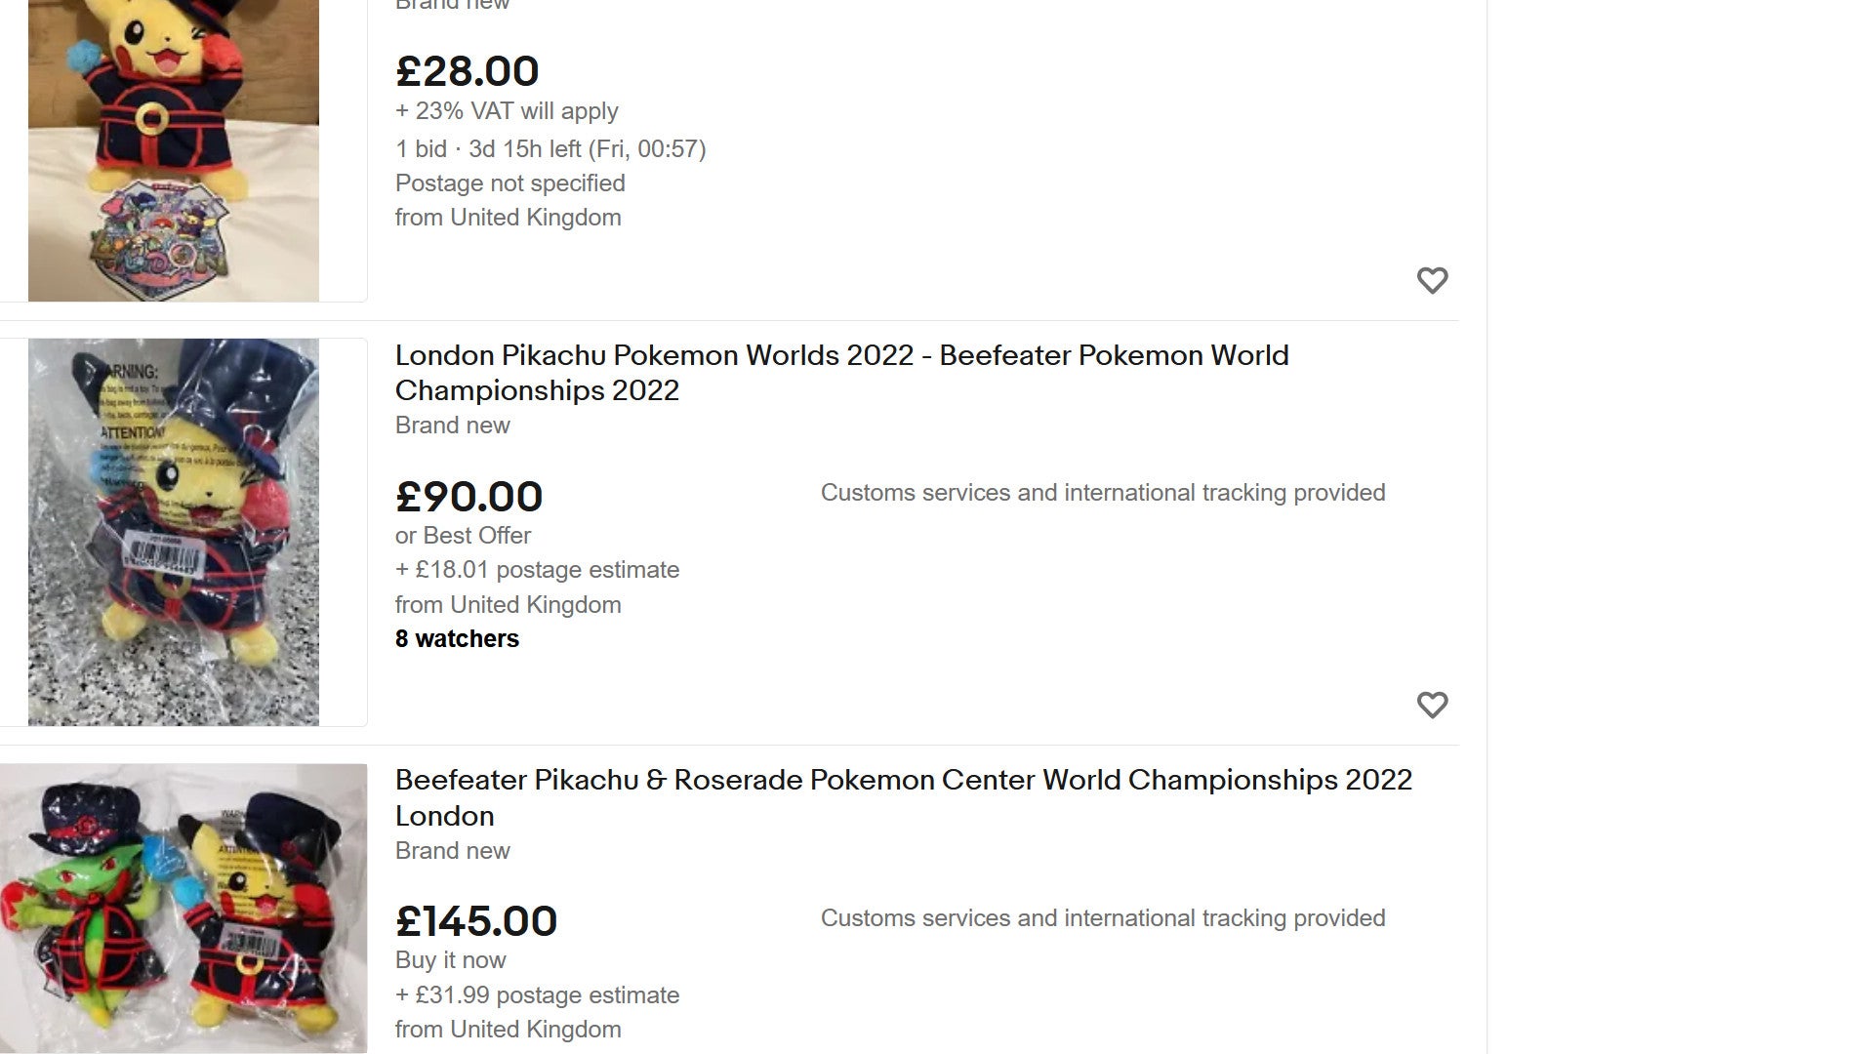Click the £90.00 price
The image size is (1874, 1054).
(x=468, y=497)
